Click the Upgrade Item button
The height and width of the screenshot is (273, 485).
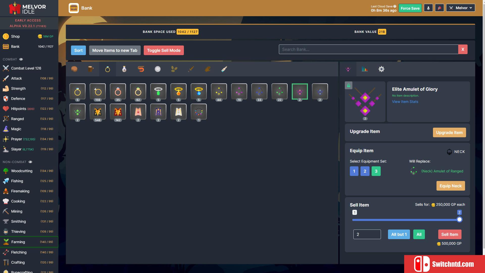click(x=449, y=132)
